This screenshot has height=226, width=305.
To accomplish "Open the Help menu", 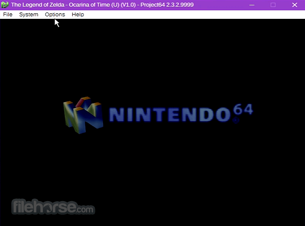I will [78, 15].
